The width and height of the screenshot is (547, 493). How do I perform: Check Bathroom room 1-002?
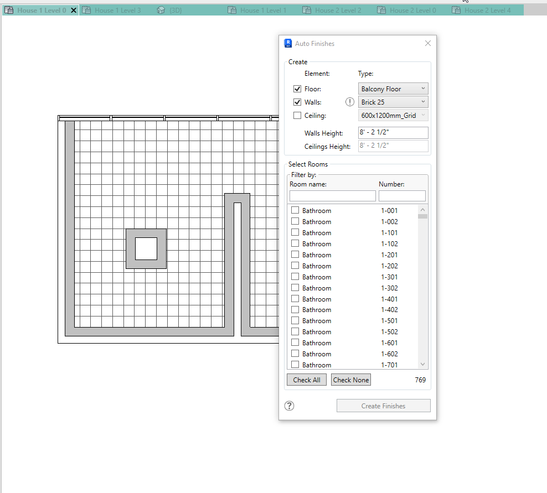coord(295,221)
